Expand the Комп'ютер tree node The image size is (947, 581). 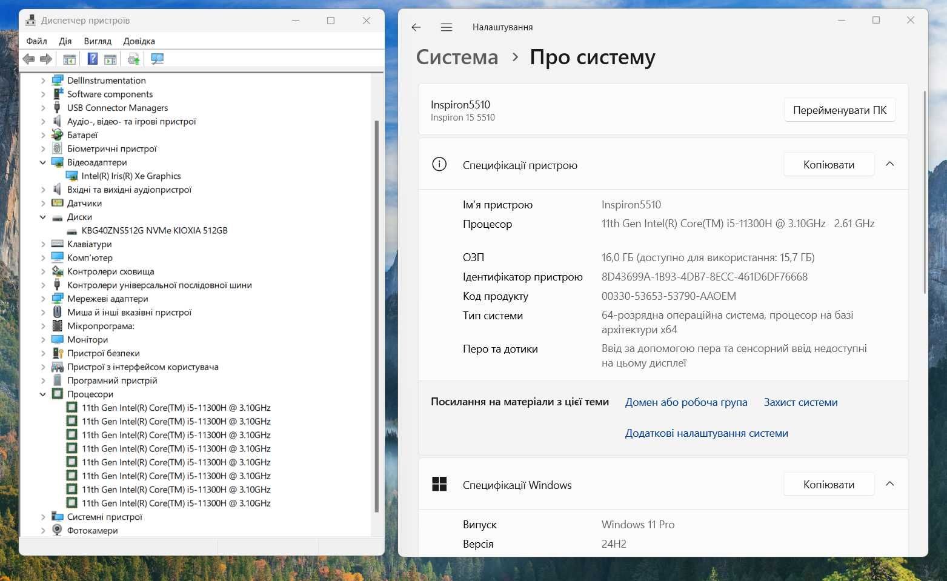pyautogui.click(x=43, y=257)
